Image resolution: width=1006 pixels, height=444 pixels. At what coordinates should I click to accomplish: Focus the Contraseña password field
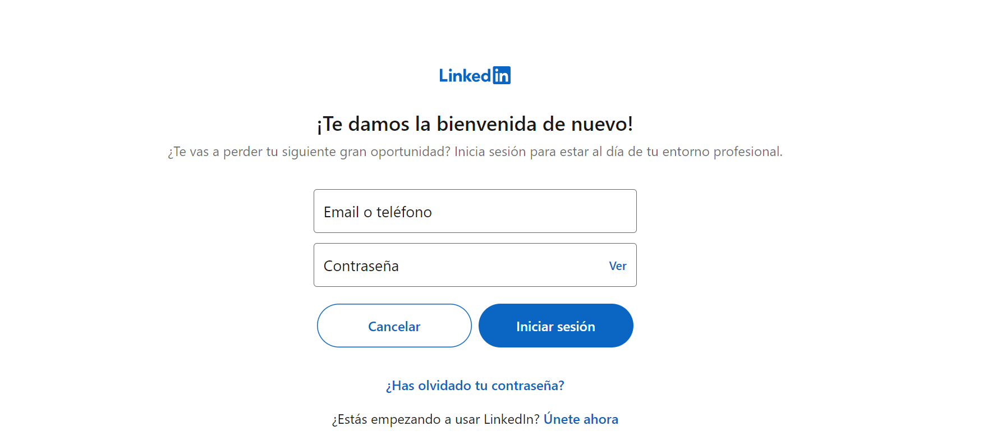tap(475, 265)
